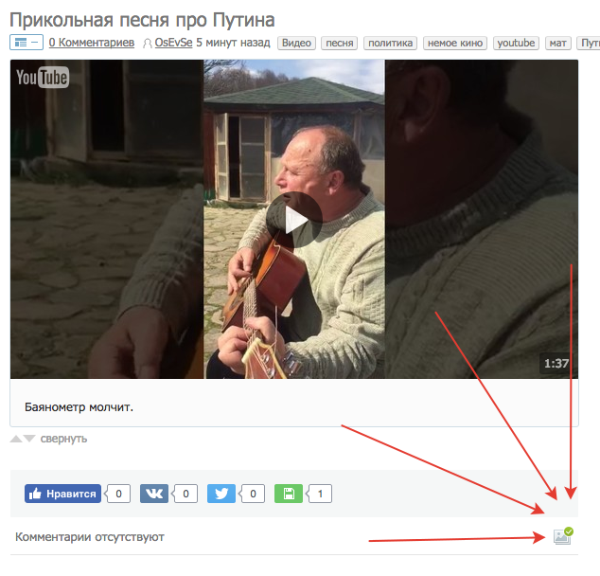
Task: Open the немое кино tag
Action: 455,43
